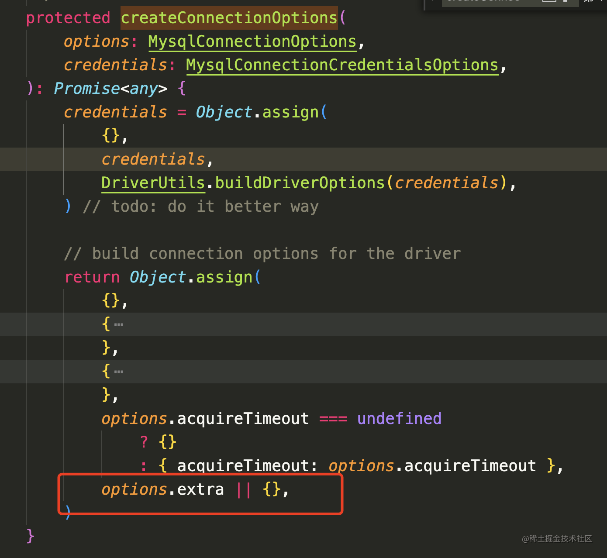
Task: Unfold the collapsed block nearest above options.acquireTimeout
Action: (x=119, y=372)
